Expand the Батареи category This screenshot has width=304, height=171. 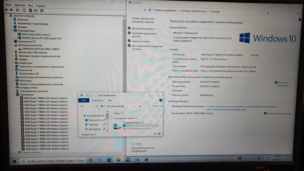point(11,27)
